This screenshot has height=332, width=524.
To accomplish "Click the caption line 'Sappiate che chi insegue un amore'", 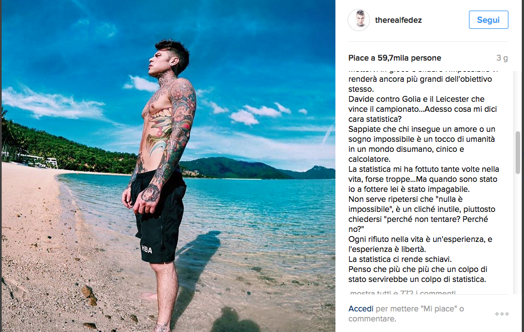I will (x=422, y=129).
